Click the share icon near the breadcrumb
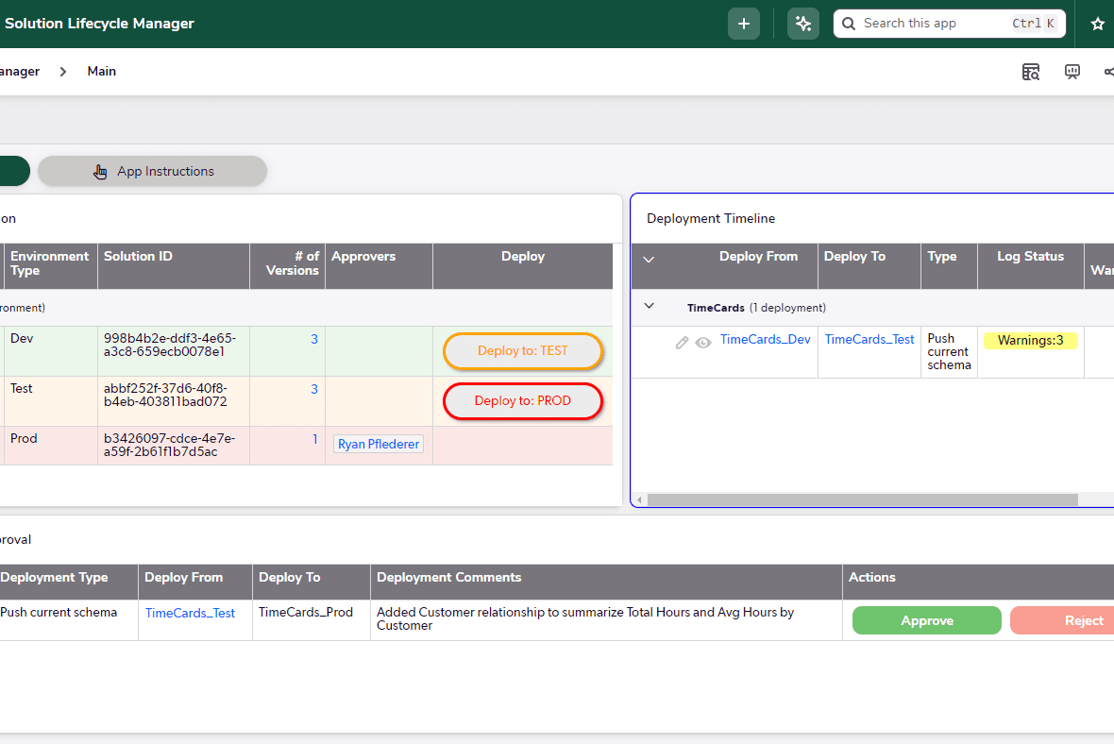 (x=1109, y=71)
